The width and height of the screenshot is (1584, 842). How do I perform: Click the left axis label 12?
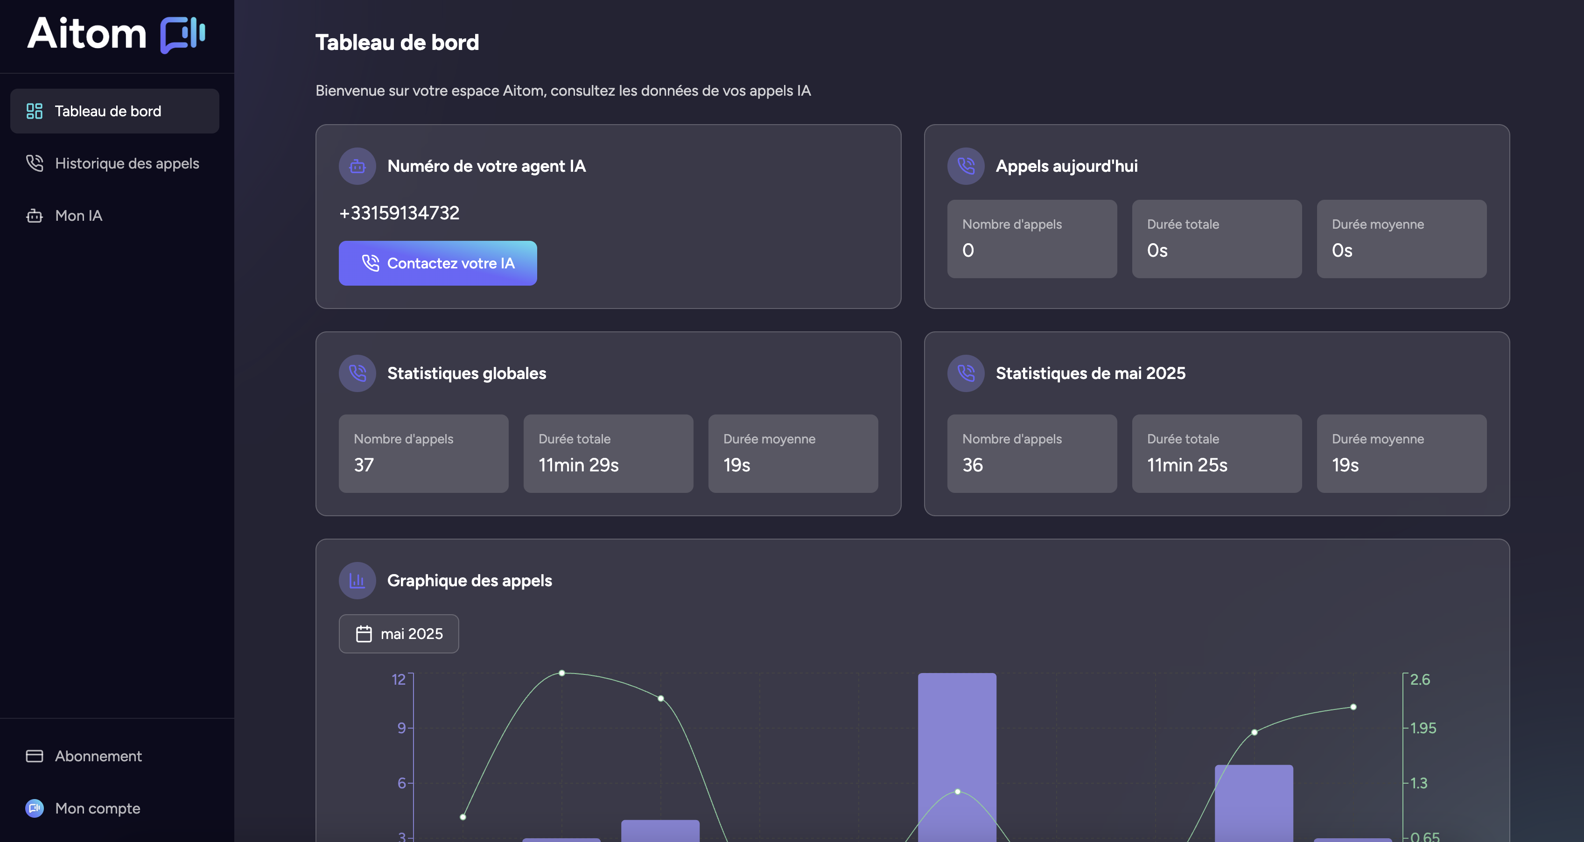[x=399, y=680]
